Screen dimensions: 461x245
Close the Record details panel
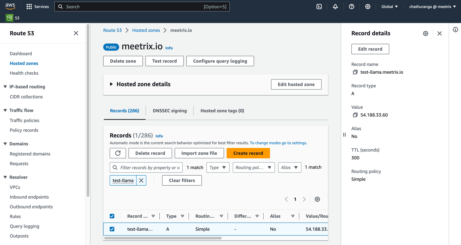[440, 33]
